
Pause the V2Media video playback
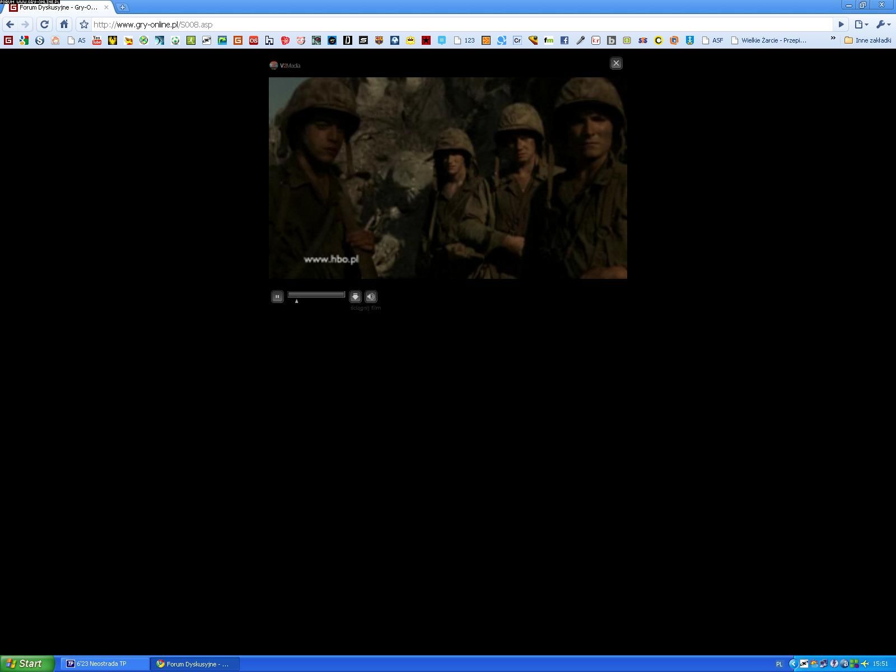pos(277,297)
